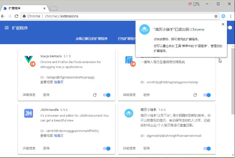The height and width of the screenshot is (158, 235).
Task: Turn off the JSON-handle extension toggle
Action: point(107,149)
